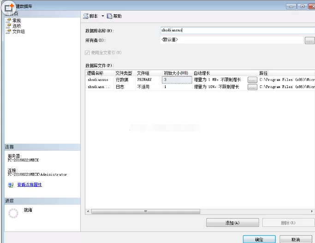
Task: Click the horizontal scrollbar thumb
Action: click(x=146, y=212)
